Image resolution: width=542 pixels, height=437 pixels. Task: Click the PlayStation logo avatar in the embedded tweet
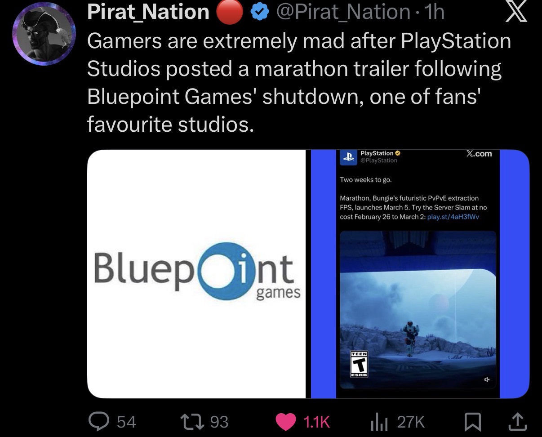click(x=348, y=157)
